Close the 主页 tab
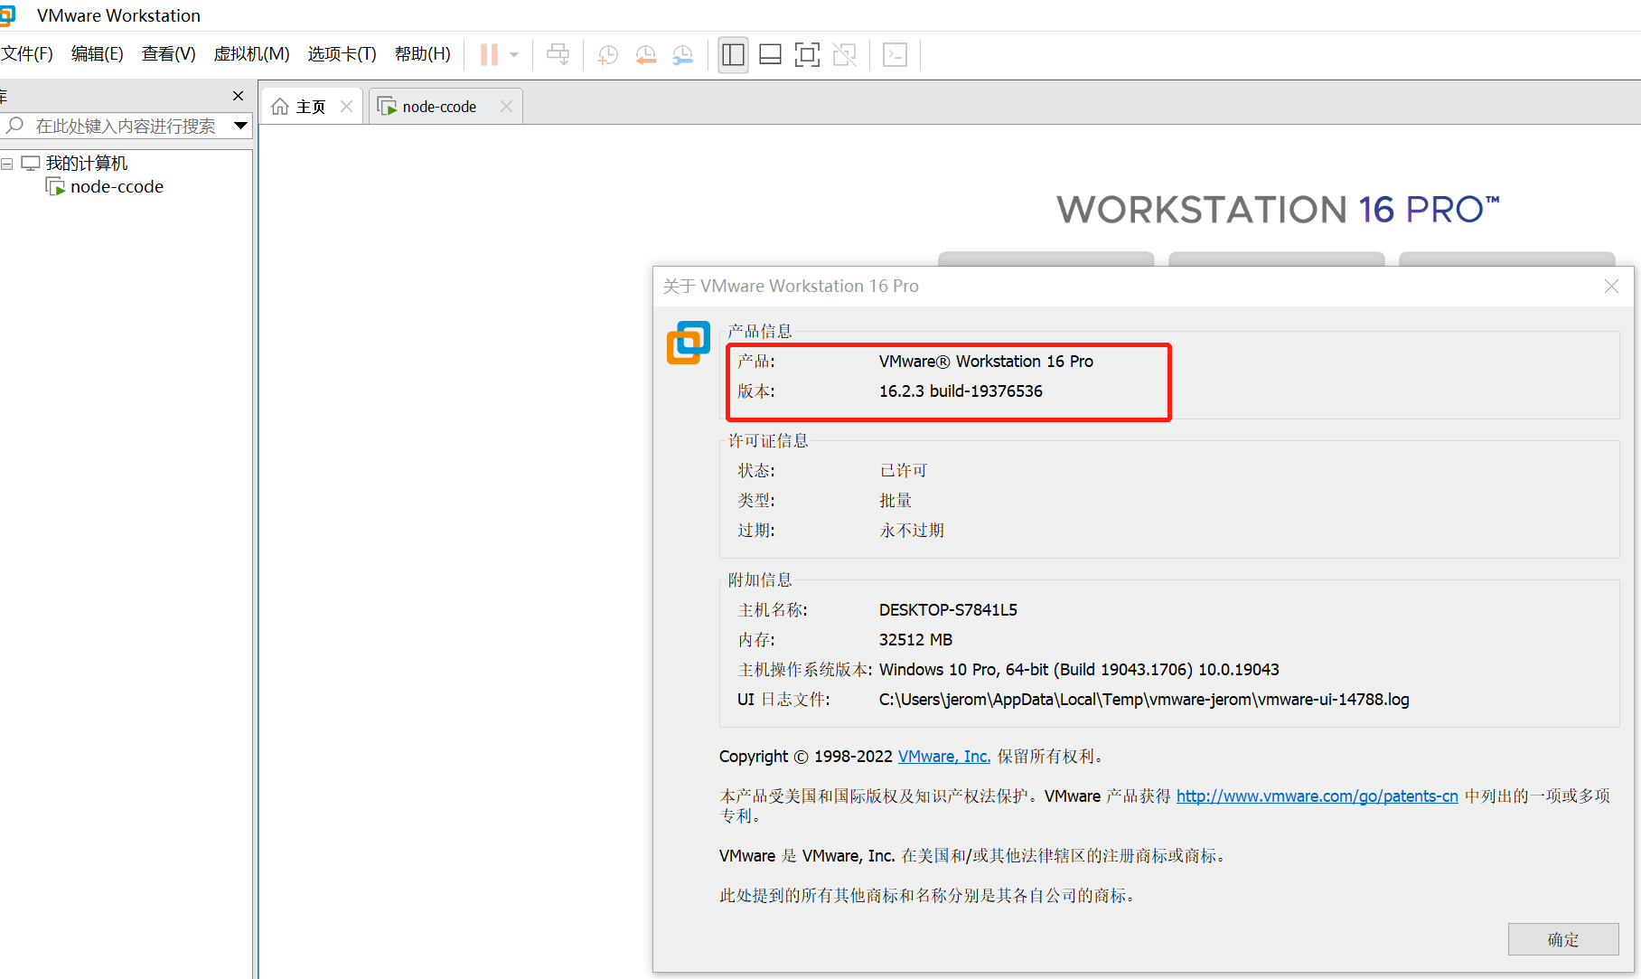Image resolution: width=1641 pixels, height=979 pixels. point(346,107)
